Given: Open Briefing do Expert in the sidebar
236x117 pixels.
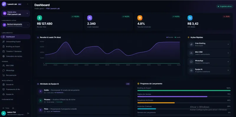Looking at the screenshot, I should coord(16,47).
